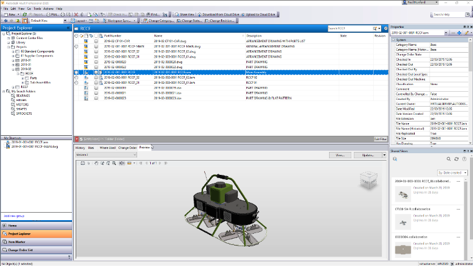Click the search magnifier in RCCF search box
Image resolution: width=473 pixels, height=266 pixels.
pyautogui.click(x=375, y=29)
